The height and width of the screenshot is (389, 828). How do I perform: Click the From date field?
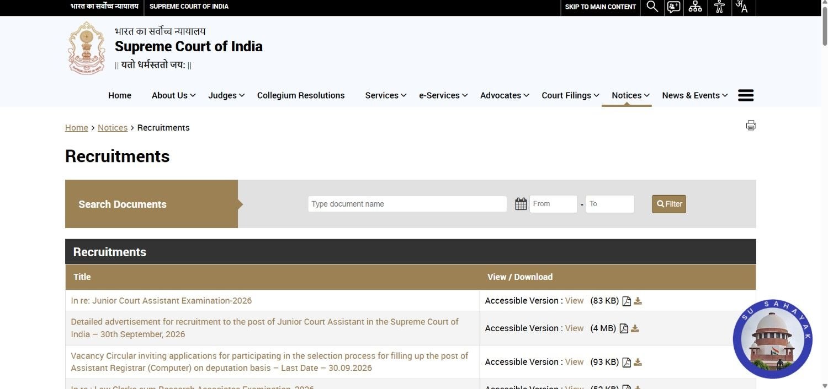click(x=554, y=204)
